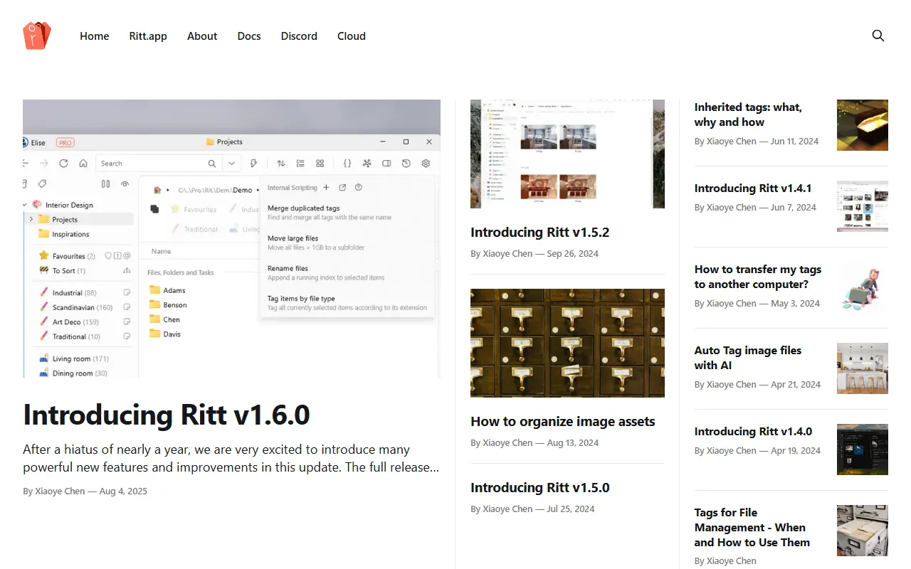This screenshot has height=569, width=911.
Task: Click the date Jun 11, 2024
Action: (x=794, y=142)
